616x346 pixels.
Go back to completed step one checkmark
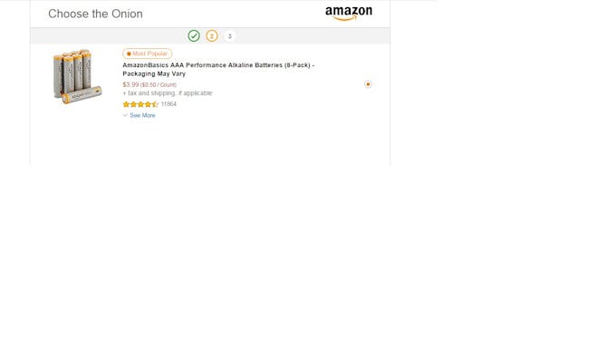pyautogui.click(x=194, y=35)
